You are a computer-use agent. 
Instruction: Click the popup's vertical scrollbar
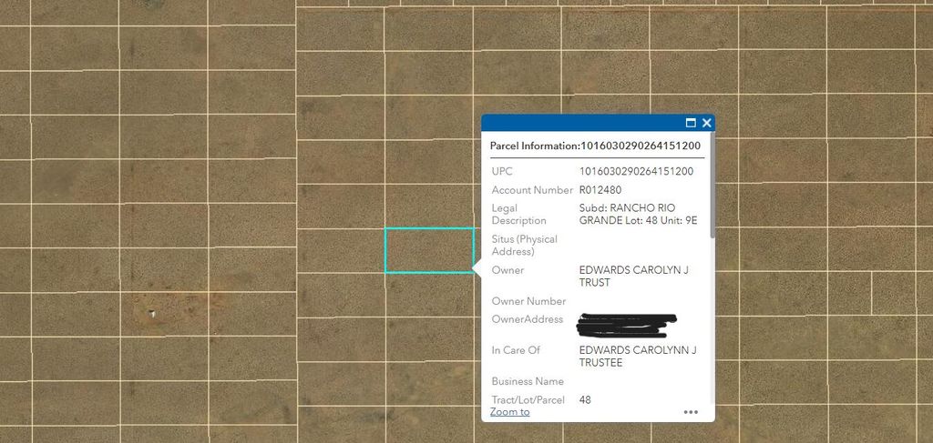tap(711, 200)
